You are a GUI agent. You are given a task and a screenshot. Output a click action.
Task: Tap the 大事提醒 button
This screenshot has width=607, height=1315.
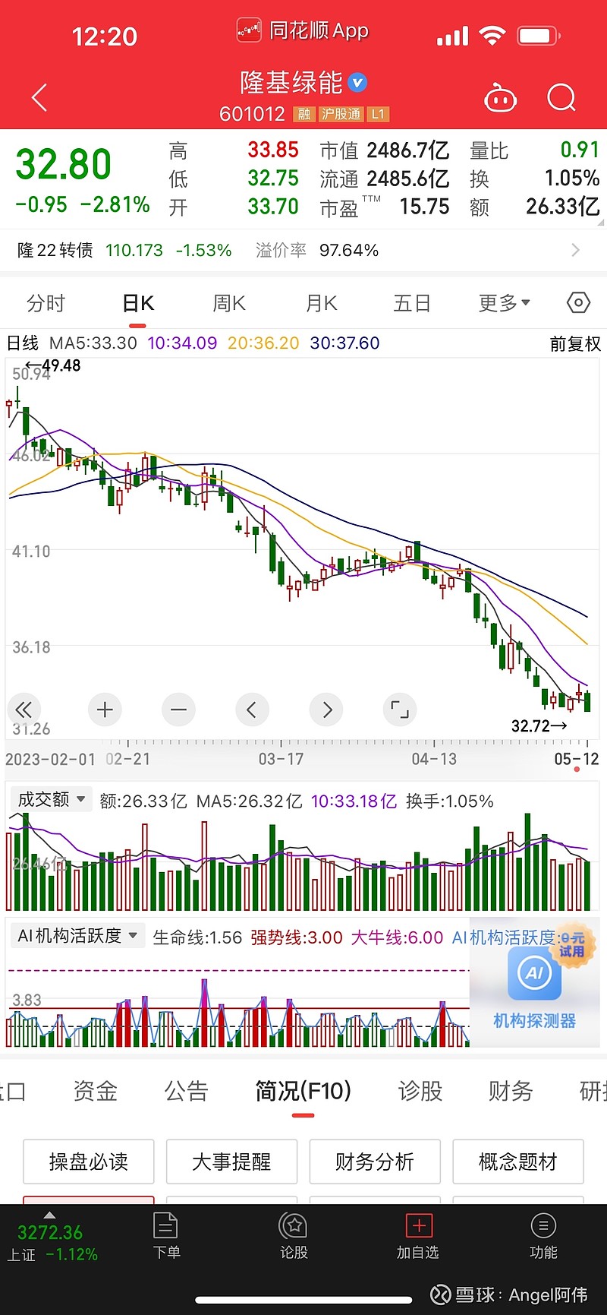tap(231, 1162)
